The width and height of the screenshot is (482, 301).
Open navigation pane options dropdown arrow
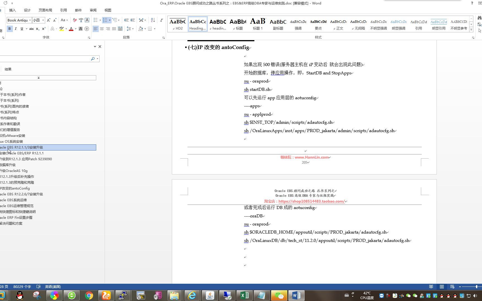point(95,47)
